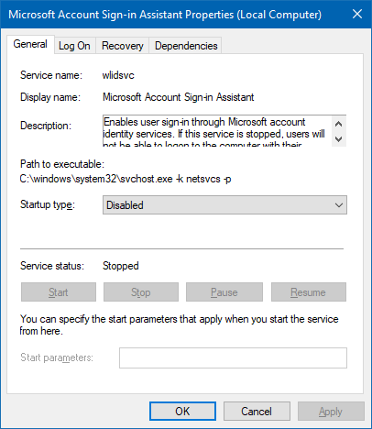Click inside the Start parameters field
This screenshot has width=372, height=429.
233,357
